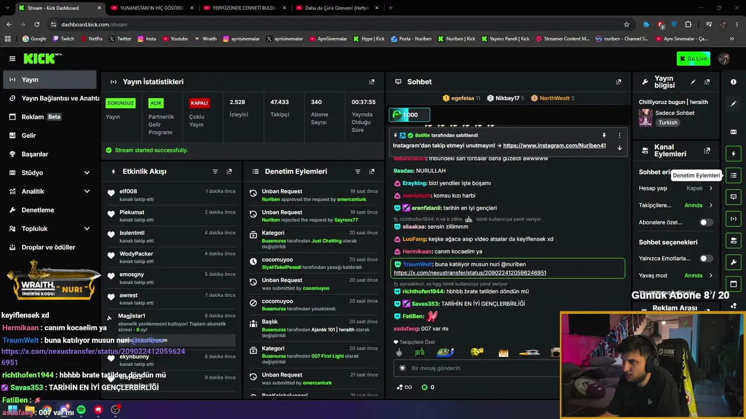The width and height of the screenshot is (746, 419).
Task: Pop out the Etkinlik Akışı panel
Action: coord(229,172)
